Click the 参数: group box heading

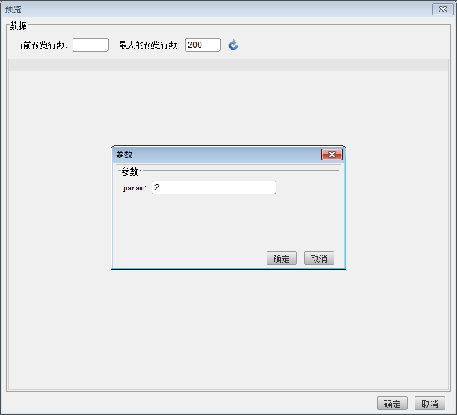click(131, 172)
